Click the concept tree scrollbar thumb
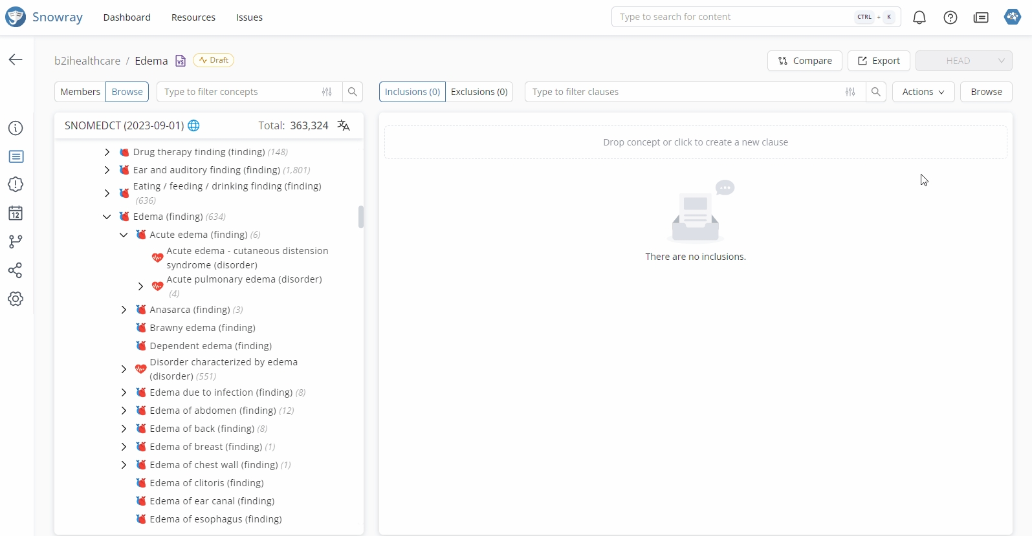This screenshot has width=1032, height=536. point(360,217)
